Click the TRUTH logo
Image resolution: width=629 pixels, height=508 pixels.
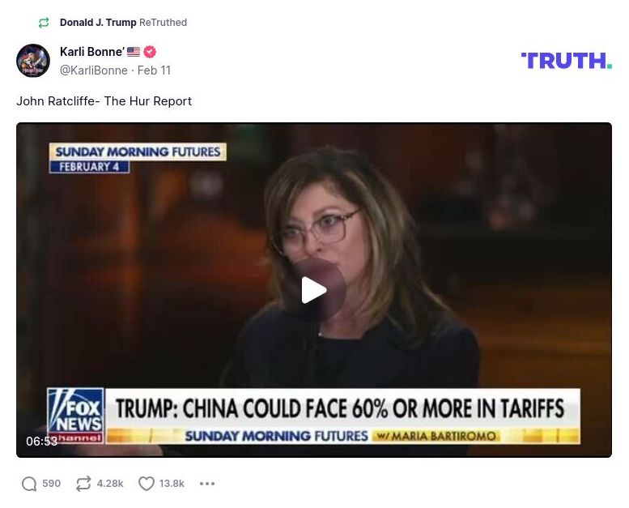pyautogui.click(x=567, y=61)
